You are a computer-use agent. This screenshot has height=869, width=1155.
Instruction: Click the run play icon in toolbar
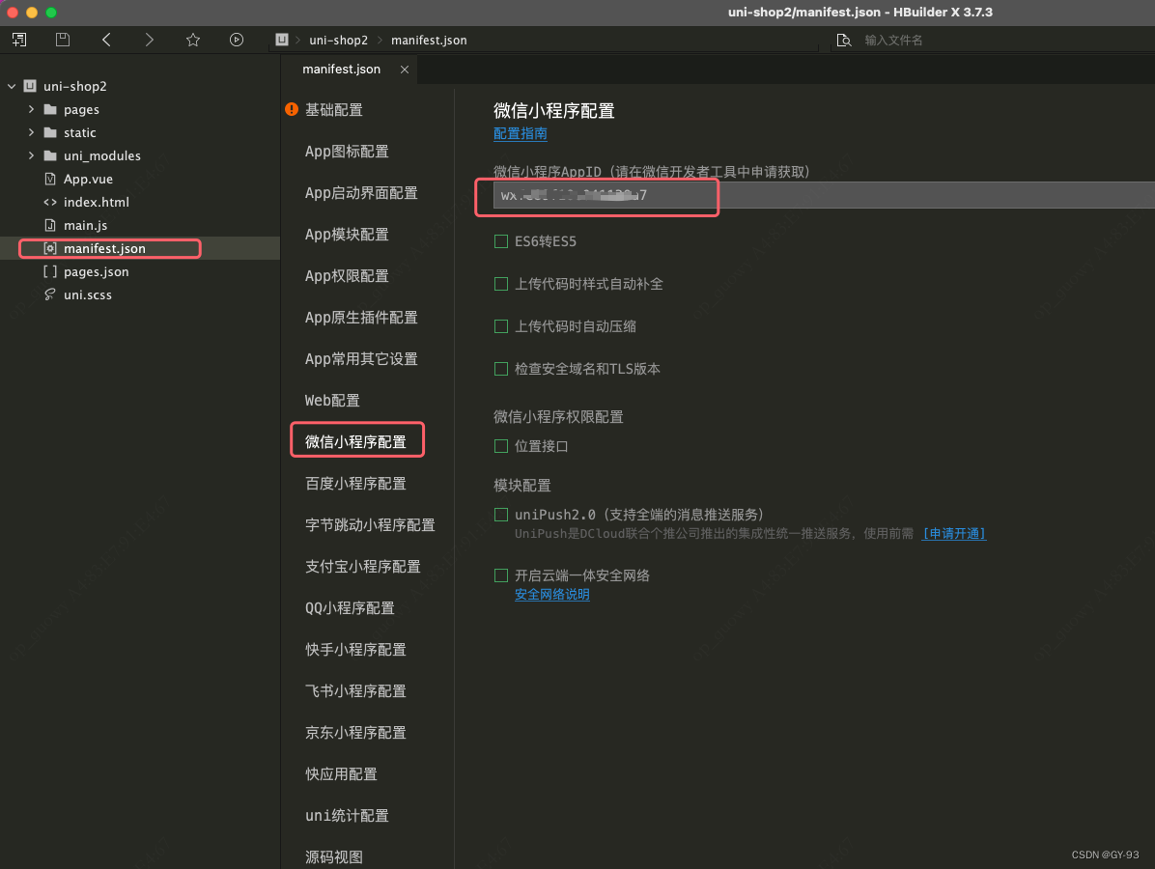pos(237,40)
